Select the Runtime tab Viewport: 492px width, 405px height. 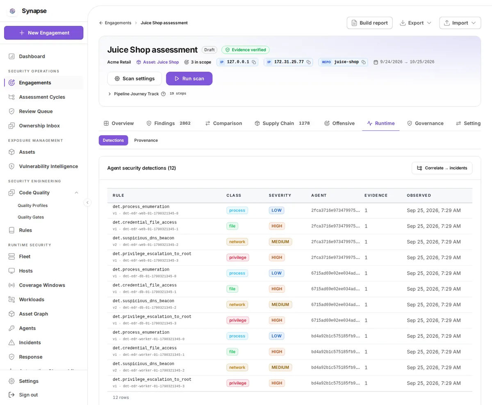[x=380, y=123]
